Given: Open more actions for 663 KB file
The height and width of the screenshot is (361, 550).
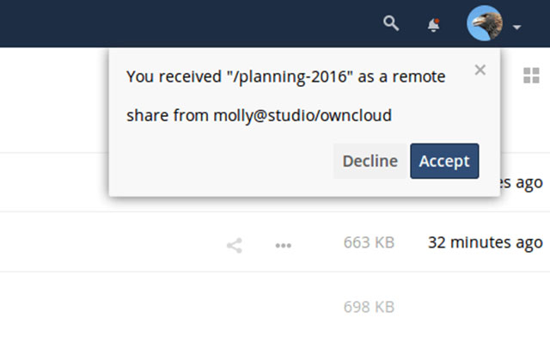Looking at the screenshot, I should coord(283,245).
